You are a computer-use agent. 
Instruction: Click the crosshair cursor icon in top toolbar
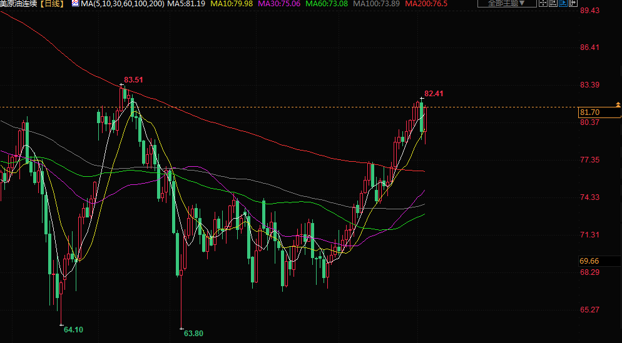[543, 3]
